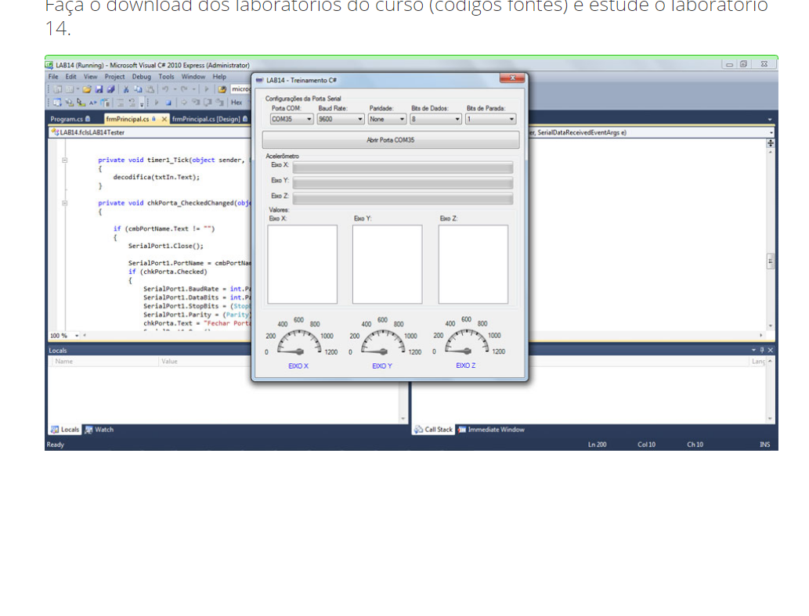This screenshot has height=616, width=809.
Task: Open the Porta COM dropdown
Action: click(309, 119)
